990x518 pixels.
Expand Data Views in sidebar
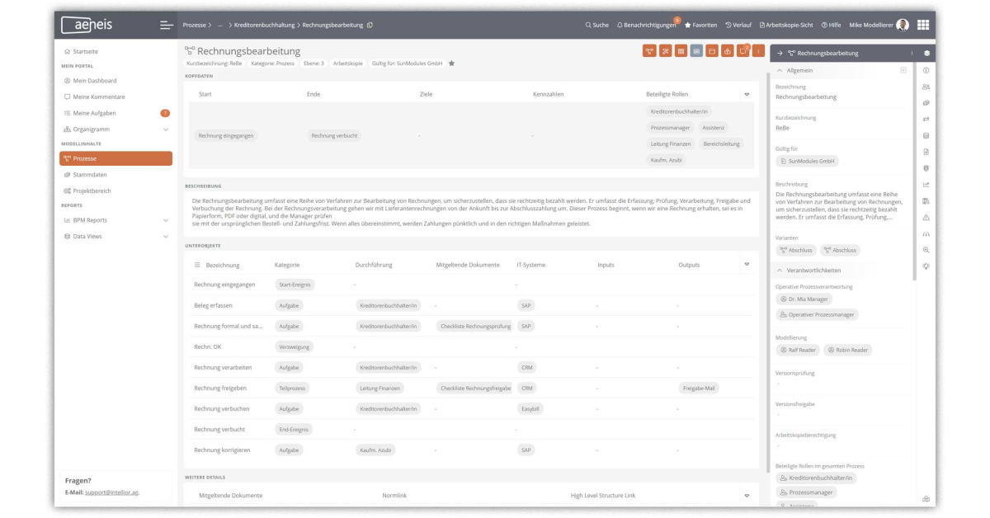[166, 236]
